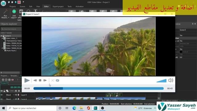Open the Basic effects window tab
Screen dimensions: 197x111
click(170, 101)
